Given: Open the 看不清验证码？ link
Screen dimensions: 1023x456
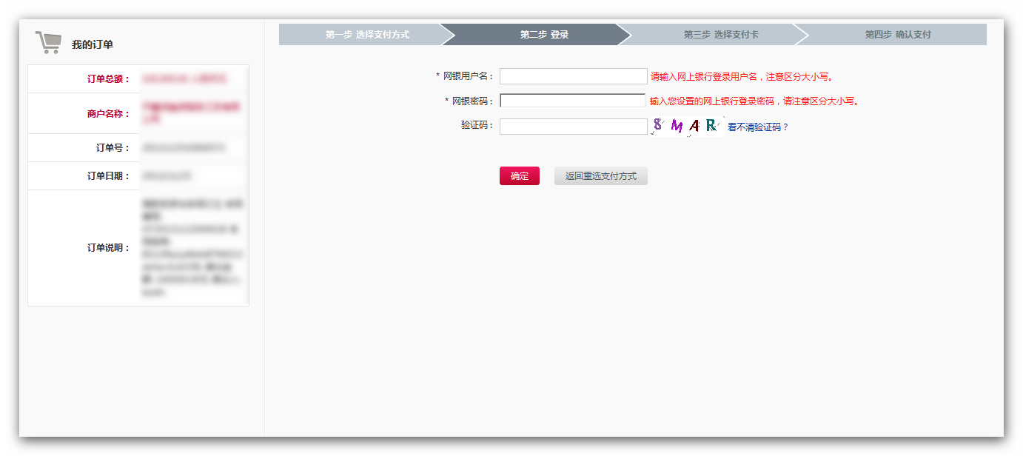Looking at the screenshot, I should pyautogui.click(x=758, y=127).
